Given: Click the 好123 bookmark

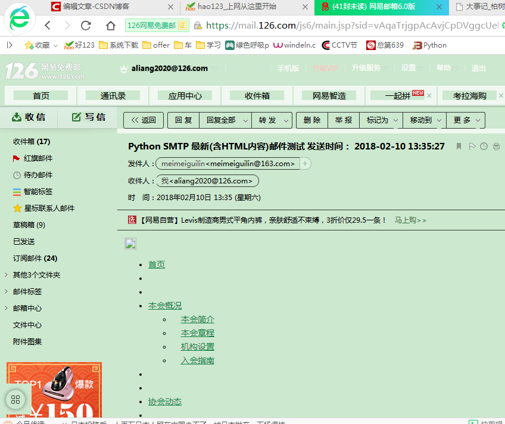Looking at the screenshot, I should click(79, 45).
